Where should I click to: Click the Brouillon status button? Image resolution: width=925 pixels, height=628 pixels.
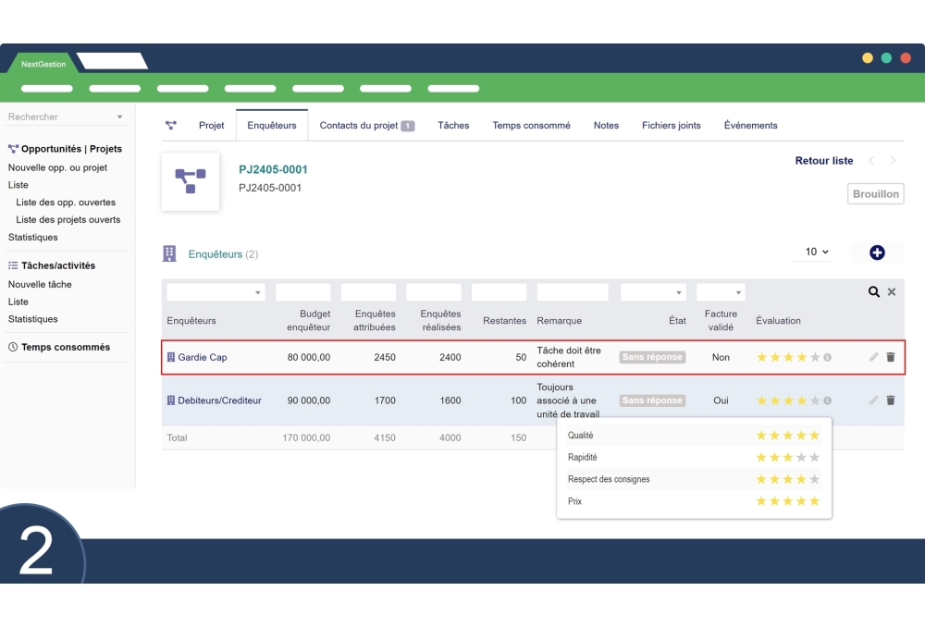pyautogui.click(x=875, y=194)
